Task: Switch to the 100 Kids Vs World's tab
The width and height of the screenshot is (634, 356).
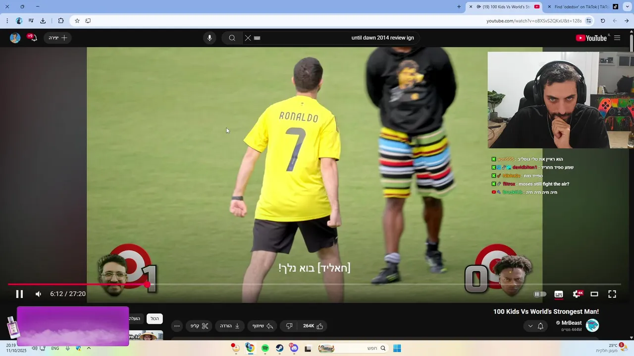Action: (504, 7)
